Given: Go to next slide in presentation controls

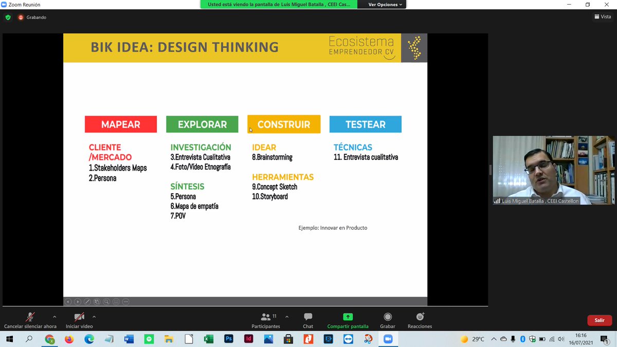Looking at the screenshot, I should pos(78,302).
